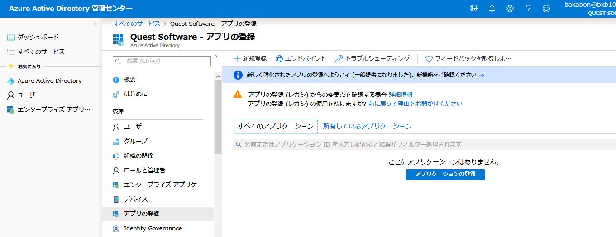
Task: Click the フィードバック heart icon
Action: (x=429, y=58)
